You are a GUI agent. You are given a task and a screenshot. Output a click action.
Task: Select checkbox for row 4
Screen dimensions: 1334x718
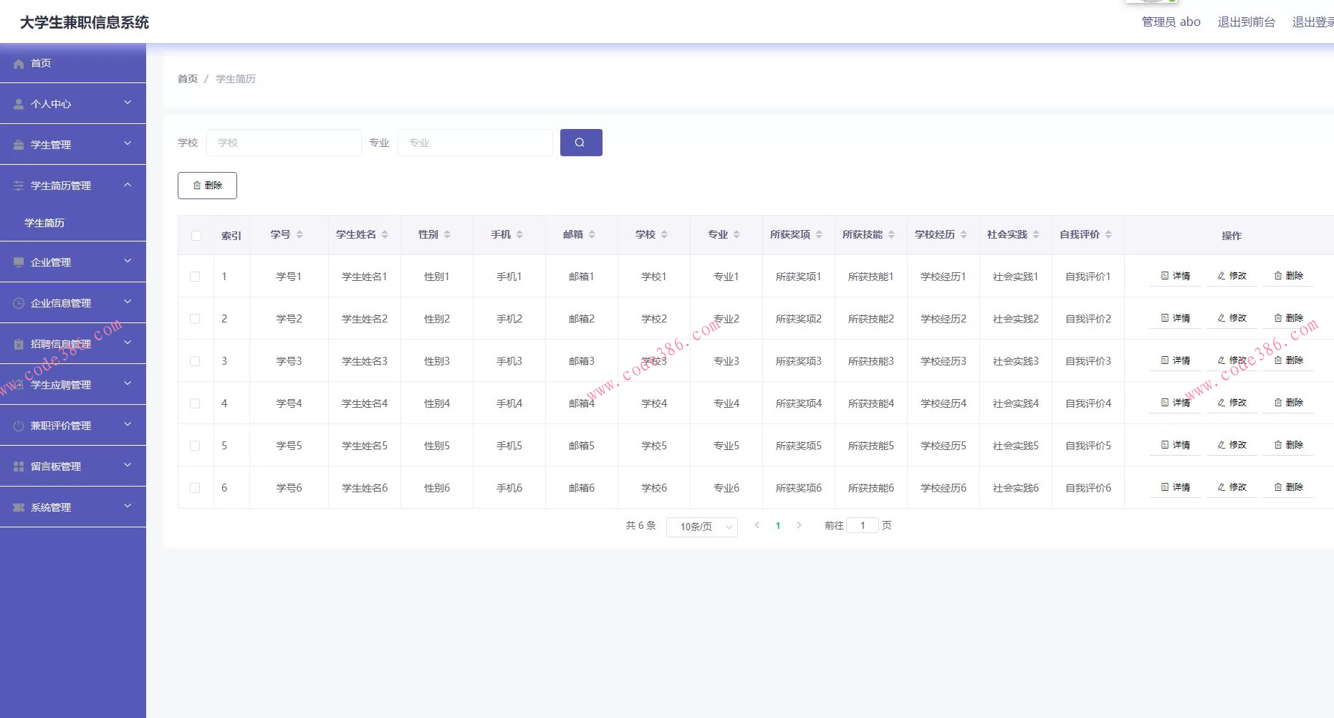pos(195,403)
